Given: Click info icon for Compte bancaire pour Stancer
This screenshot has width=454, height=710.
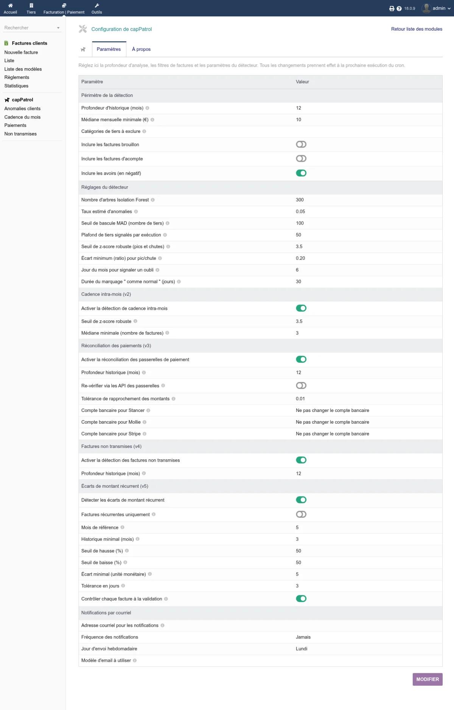Looking at the screenshot, I should [x=148, y=410].
